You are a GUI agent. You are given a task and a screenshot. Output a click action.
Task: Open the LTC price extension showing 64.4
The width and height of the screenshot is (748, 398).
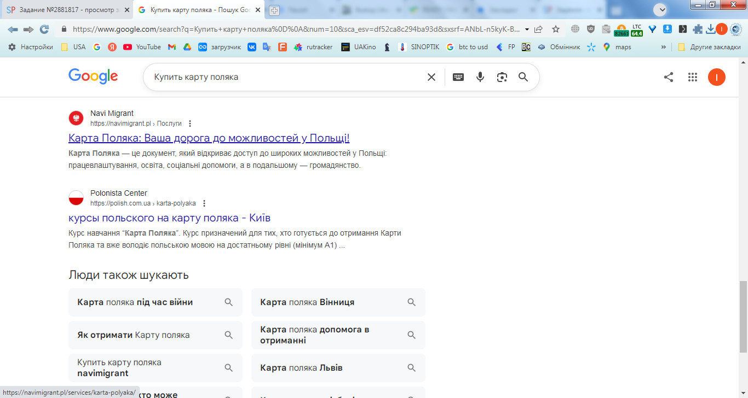coord(637,30)
